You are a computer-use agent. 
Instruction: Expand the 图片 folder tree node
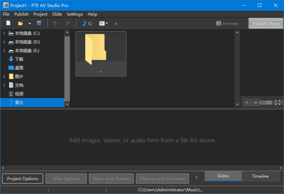pos(4,77)
